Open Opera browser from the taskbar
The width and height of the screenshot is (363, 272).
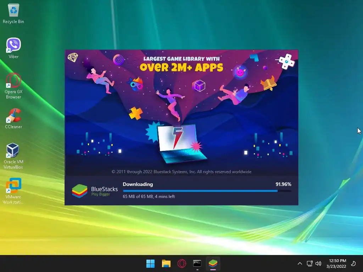(182, 263)
